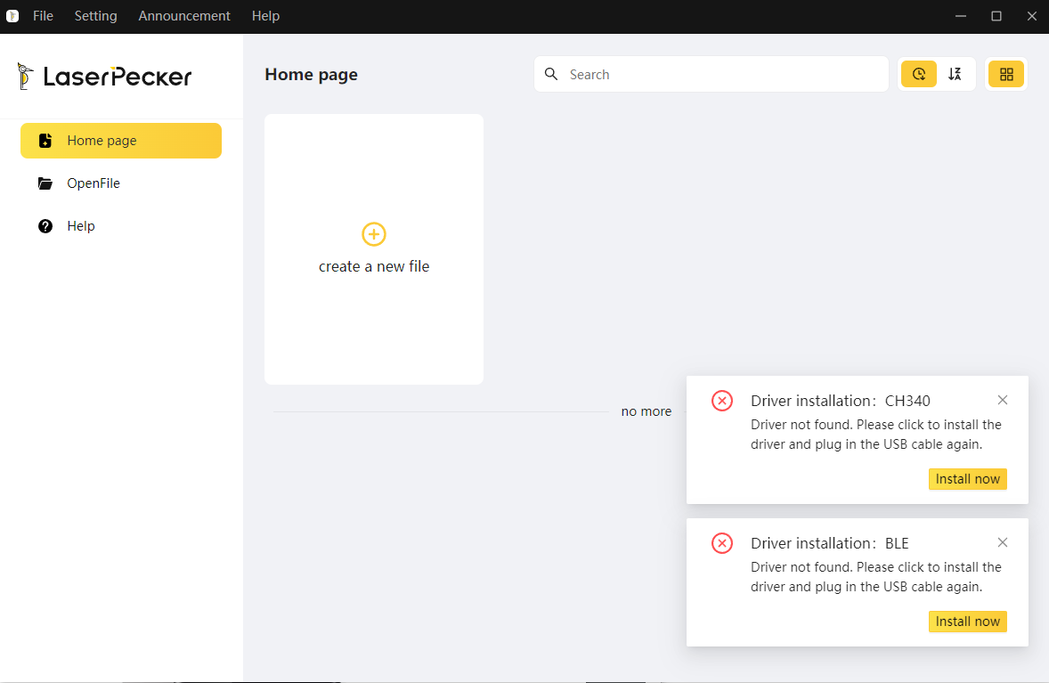Viewport: 1049px width, 683px height.
Task: Toggle alphabetical sort order icon
Action: 955,74
